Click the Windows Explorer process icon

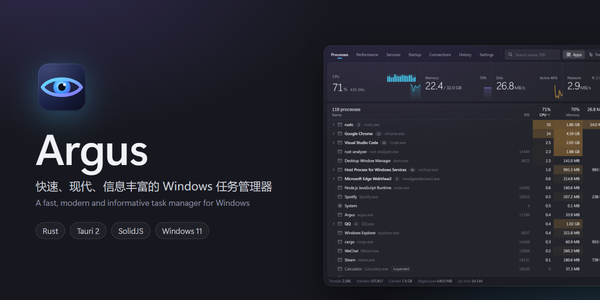[x=340, y=233]
